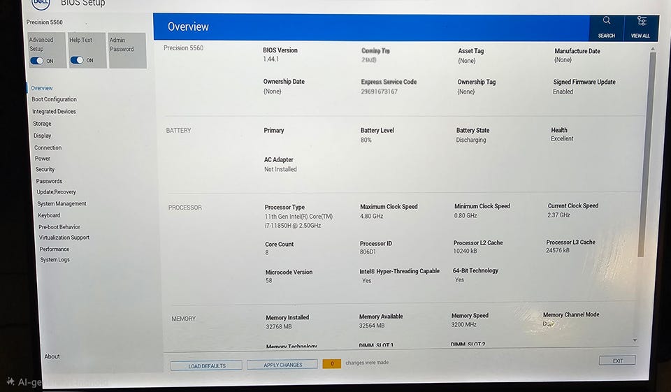Click Processor L2 Cache 10240 kB
The image size is (671, 392).
pyautogui.click(x=466, y=252)
